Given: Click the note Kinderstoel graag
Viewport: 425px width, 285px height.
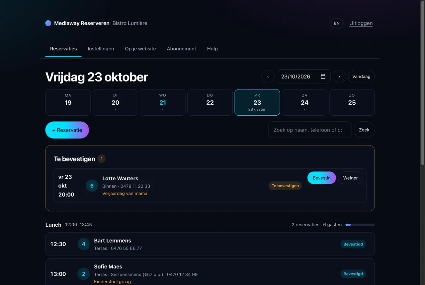Looking at the screenshot, I should (x=113, y=282).
